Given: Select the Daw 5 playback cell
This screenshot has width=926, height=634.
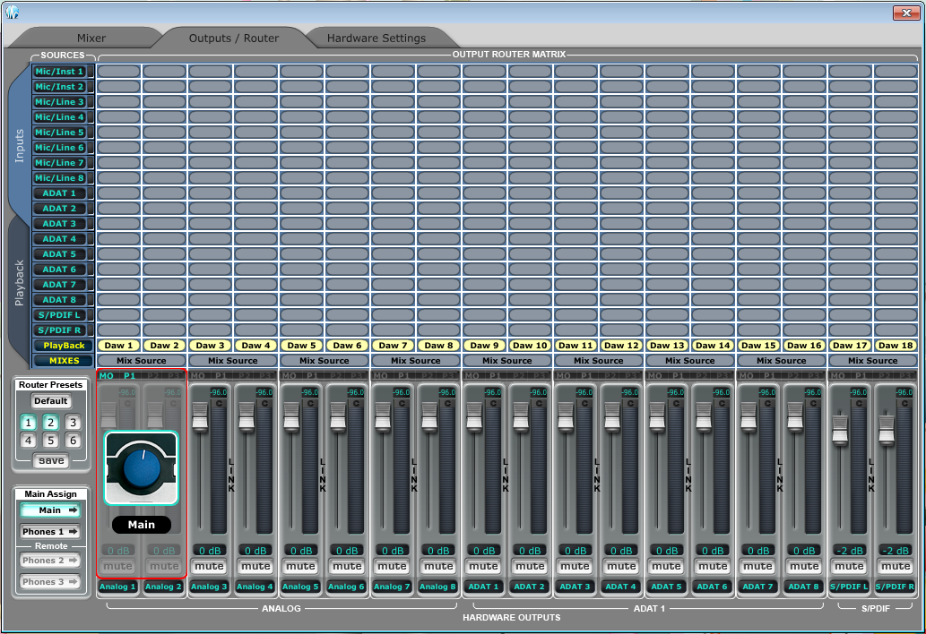Looking at the screenshot, I should coord(301,346).
